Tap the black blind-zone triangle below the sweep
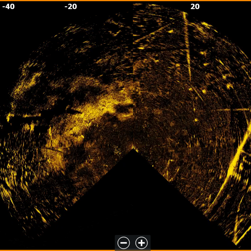 click(x=134, y=195)
